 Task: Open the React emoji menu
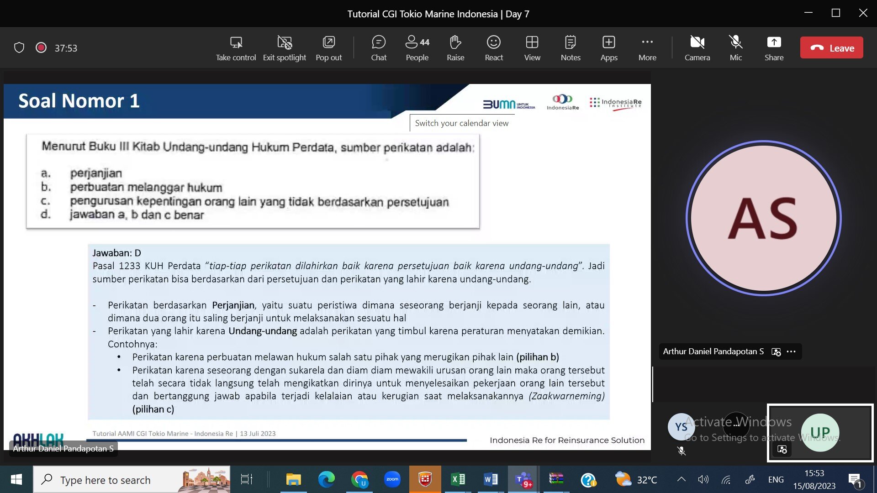click(494, 48)
